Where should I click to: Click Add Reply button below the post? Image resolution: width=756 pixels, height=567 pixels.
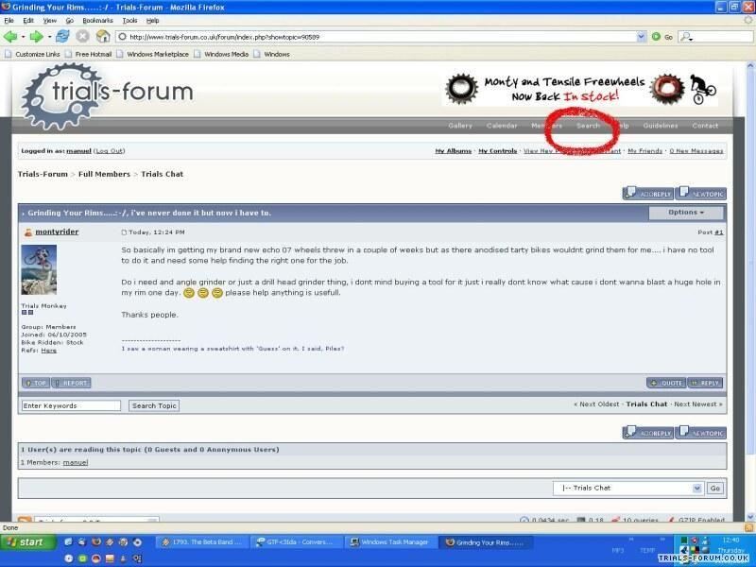click(x=647, y=433)
